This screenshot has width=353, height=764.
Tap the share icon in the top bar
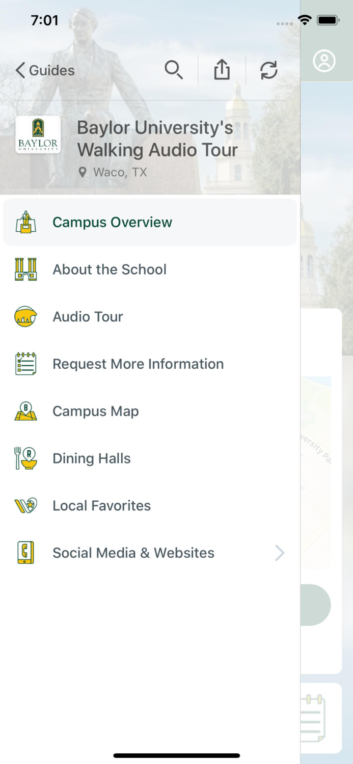coord(222,70)
